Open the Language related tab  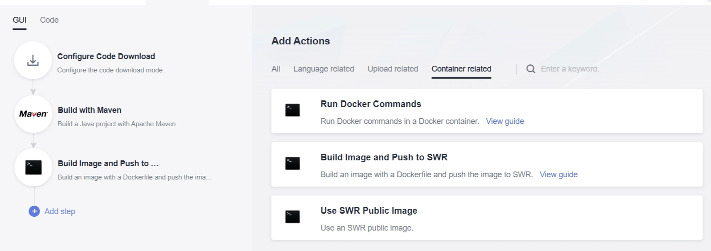324,69
